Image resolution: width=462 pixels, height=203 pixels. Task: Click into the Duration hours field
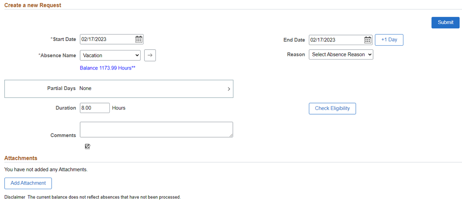point(95,108)
